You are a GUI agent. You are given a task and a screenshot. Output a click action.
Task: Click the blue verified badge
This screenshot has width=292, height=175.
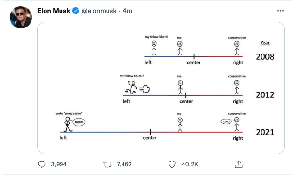pos(76,11)
